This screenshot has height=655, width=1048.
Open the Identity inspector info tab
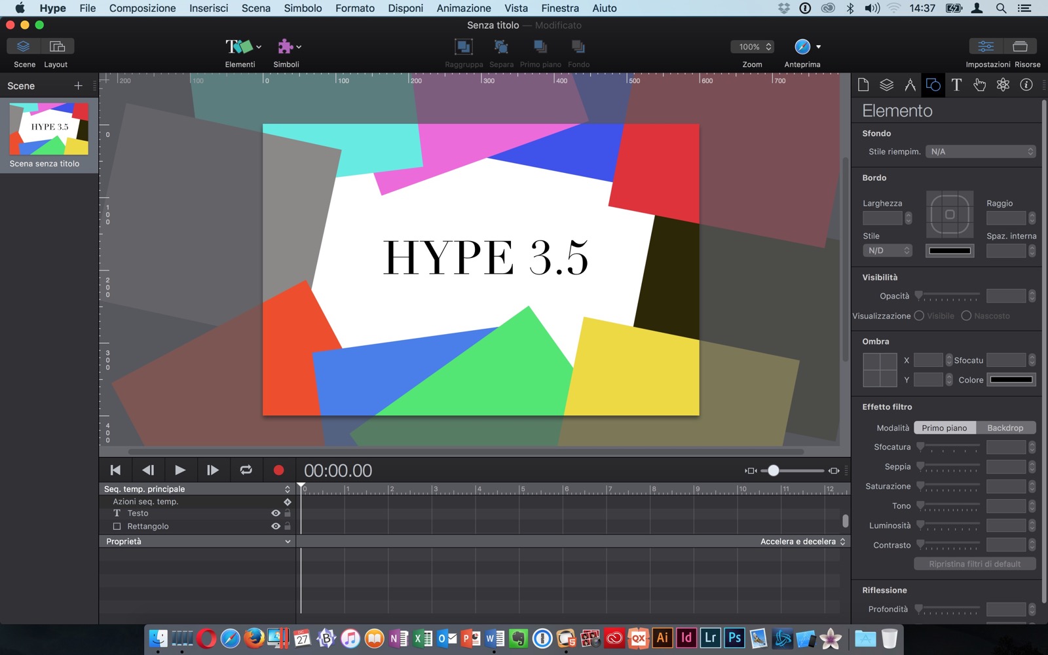coord(1026,84)
